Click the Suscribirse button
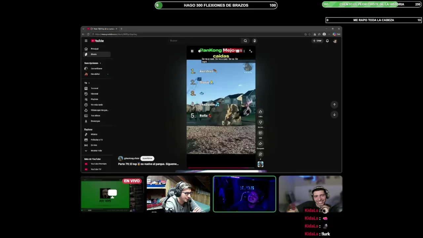The width and height of the screenshot is (423, 238). [147, 158]
